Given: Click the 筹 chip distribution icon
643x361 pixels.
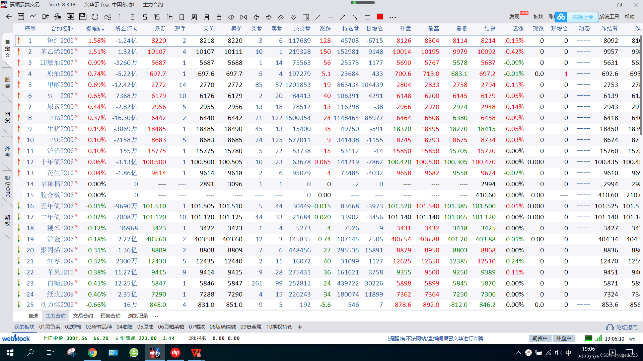Looking at the screenshot, I should (58, 17).
